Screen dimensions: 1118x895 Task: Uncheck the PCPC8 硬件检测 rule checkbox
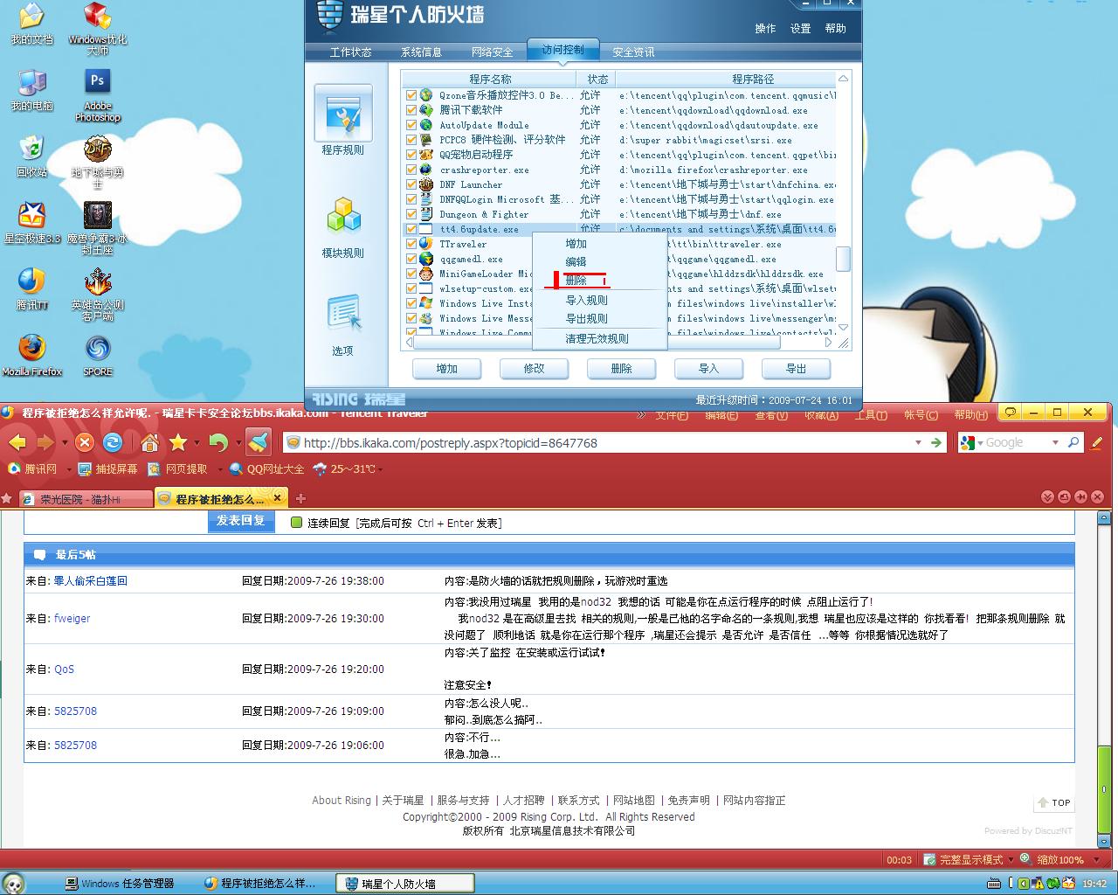(411, 140)
